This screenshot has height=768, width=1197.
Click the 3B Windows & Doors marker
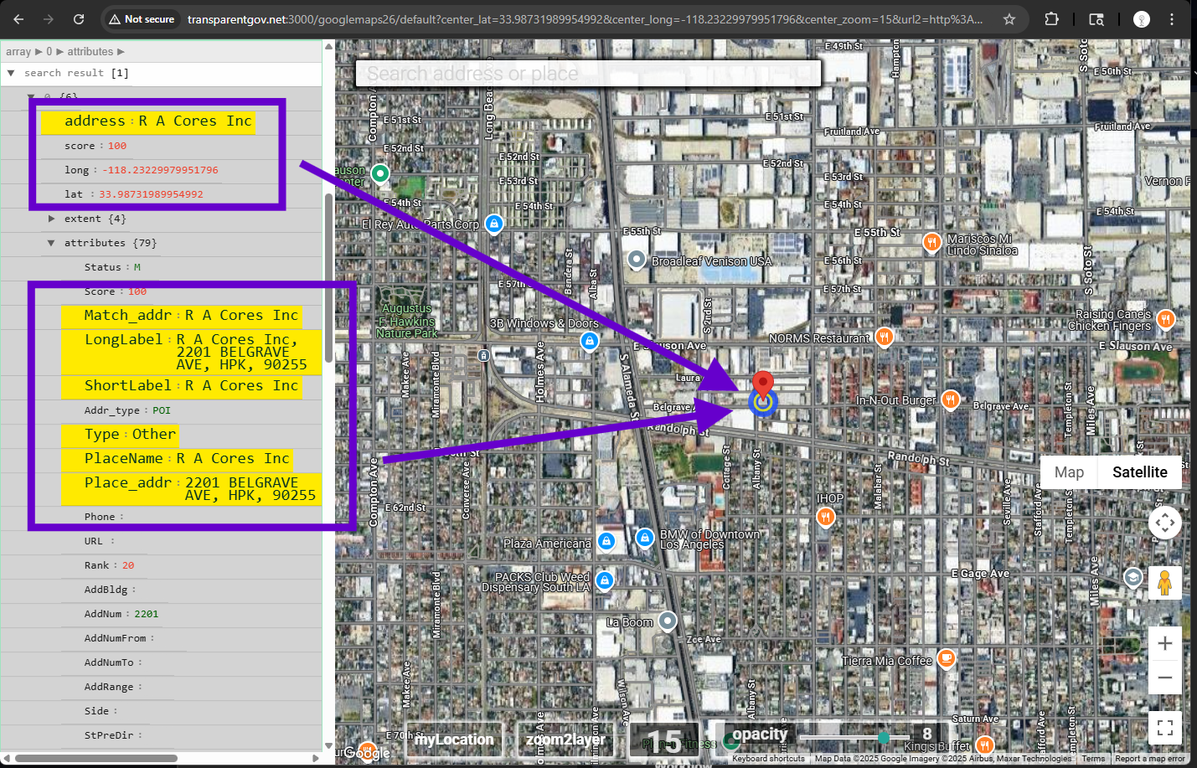pos(590,341)
